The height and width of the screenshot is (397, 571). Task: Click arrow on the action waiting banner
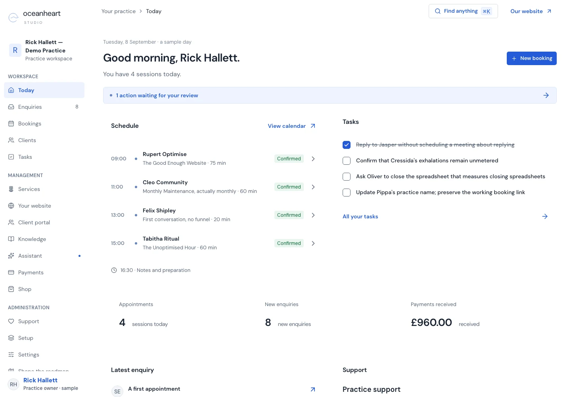tap(546, 95)
